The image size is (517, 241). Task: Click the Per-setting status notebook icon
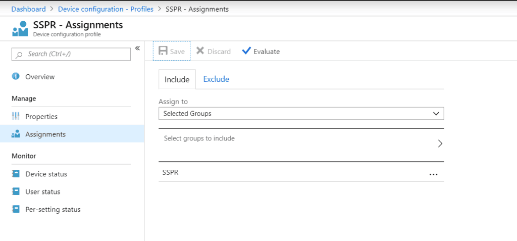coord(16,209)
